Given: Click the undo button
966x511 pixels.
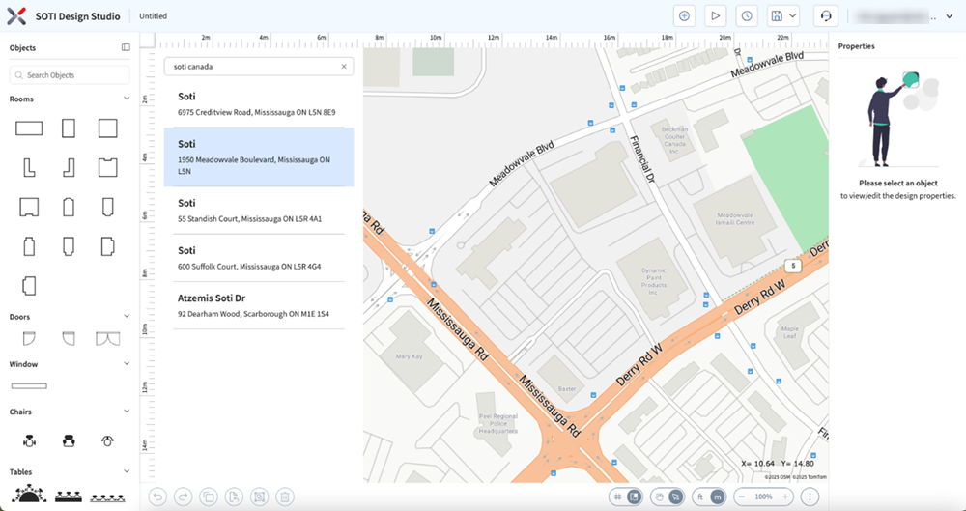Looking at the screenshot, I should pos(157,497).
